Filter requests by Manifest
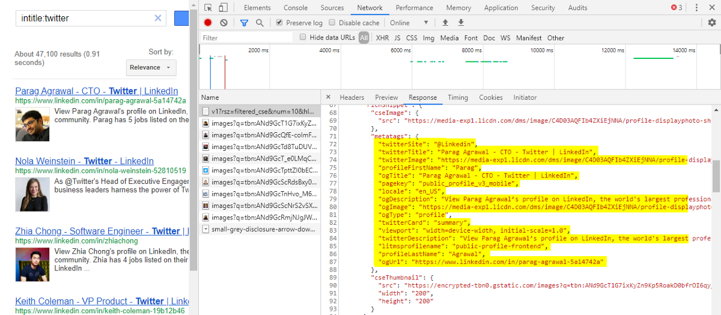 click(x=529, y=38)
